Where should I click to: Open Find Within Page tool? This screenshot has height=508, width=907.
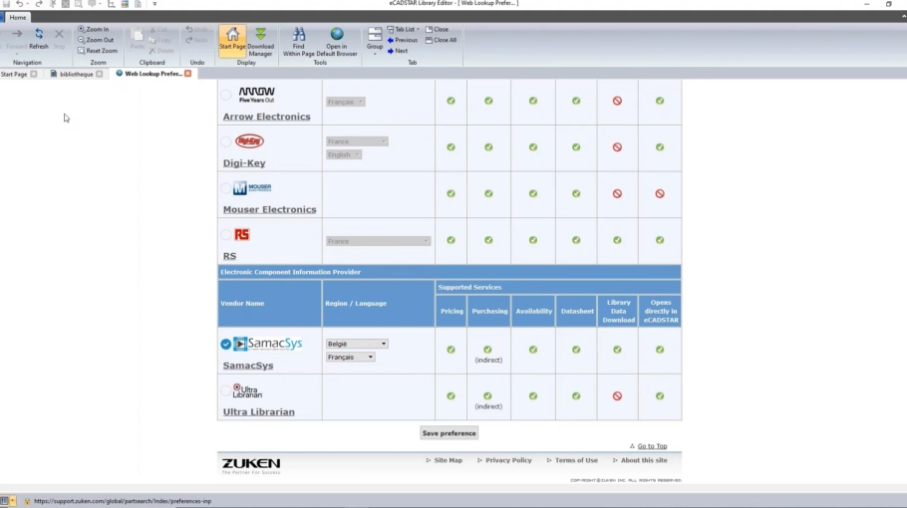click(x=298, y=42)
